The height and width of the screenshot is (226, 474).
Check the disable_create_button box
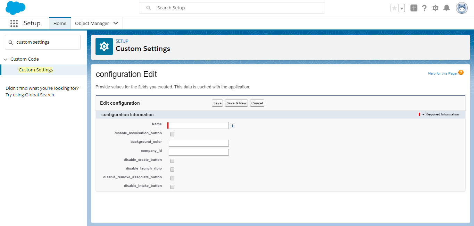pos(172,161)
